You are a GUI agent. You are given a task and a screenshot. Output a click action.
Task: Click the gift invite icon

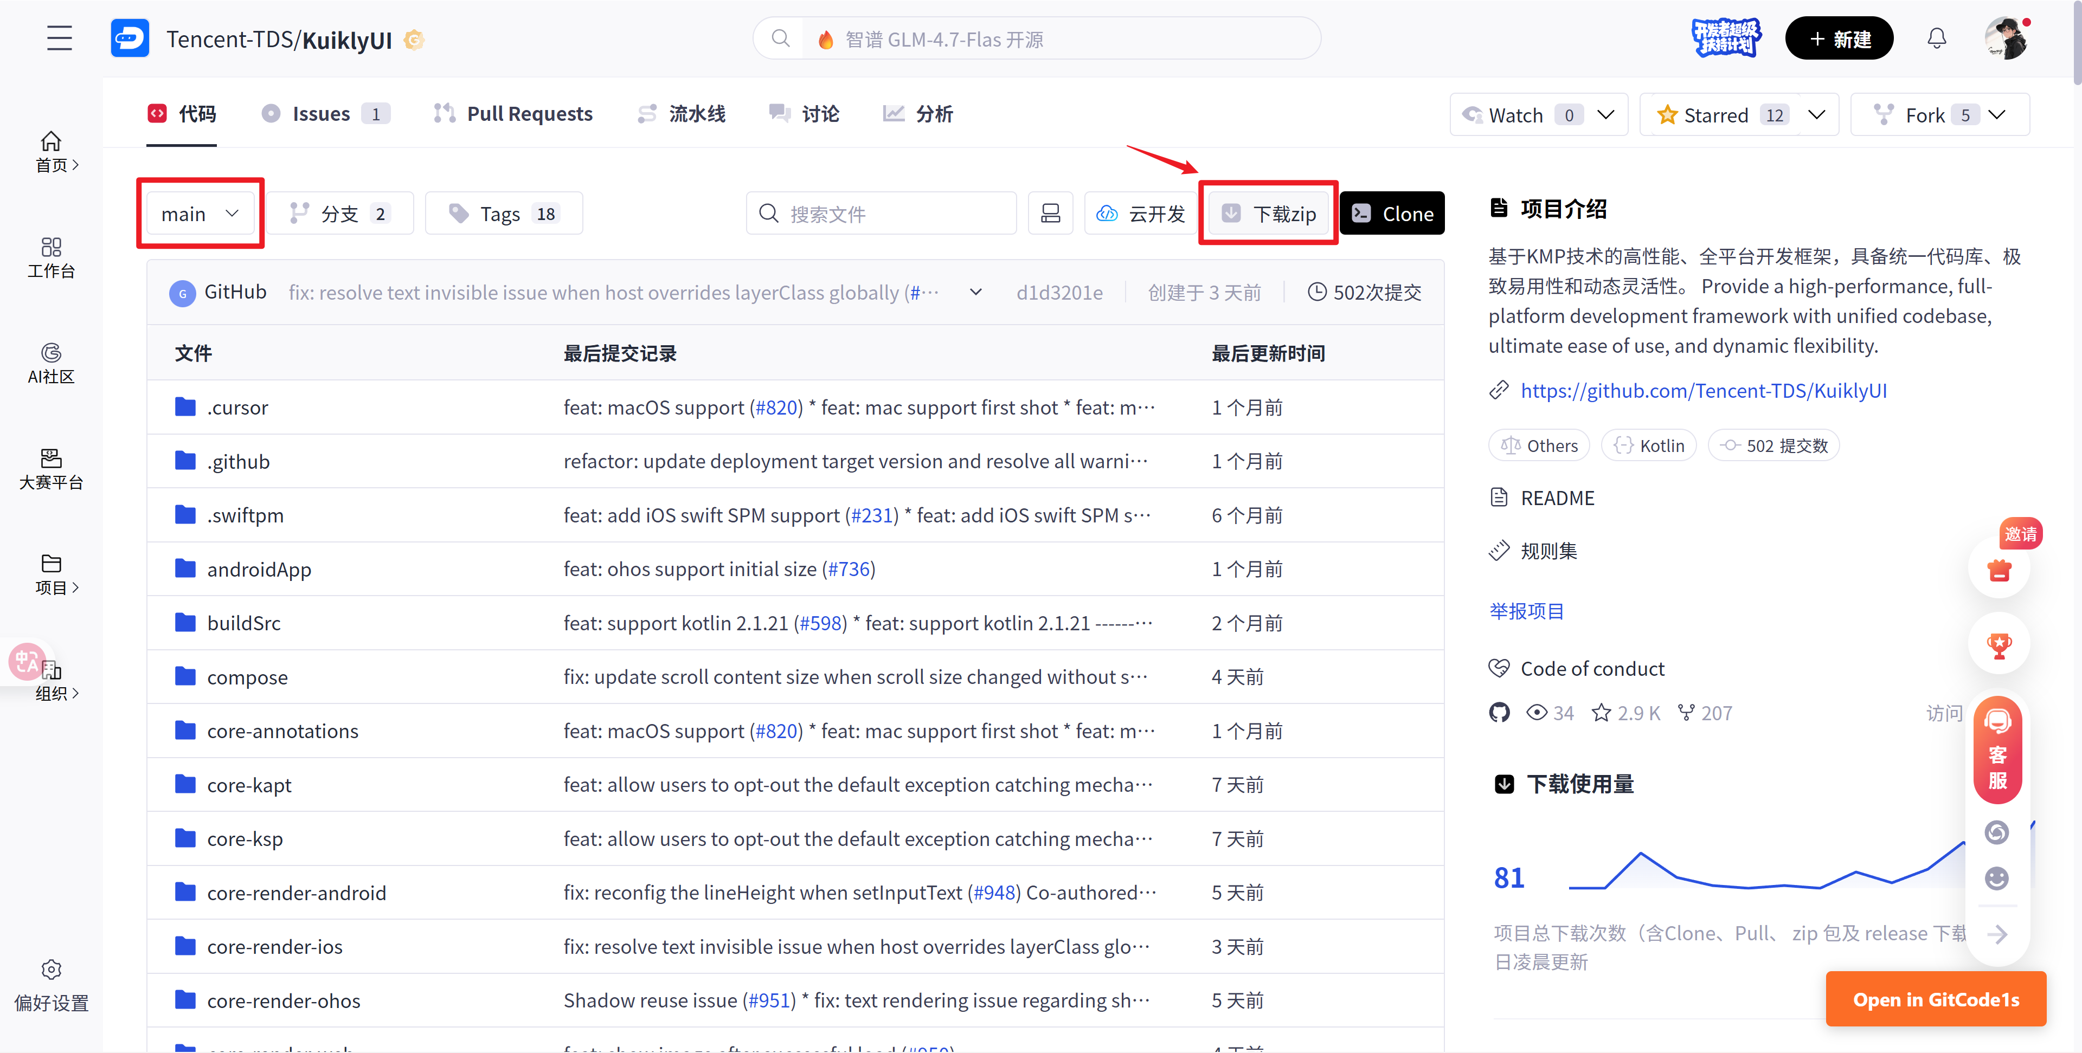click(1999, 571)
